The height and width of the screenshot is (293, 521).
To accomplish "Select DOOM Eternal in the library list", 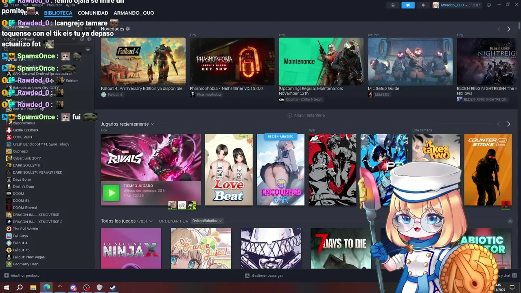I will 25,208.
